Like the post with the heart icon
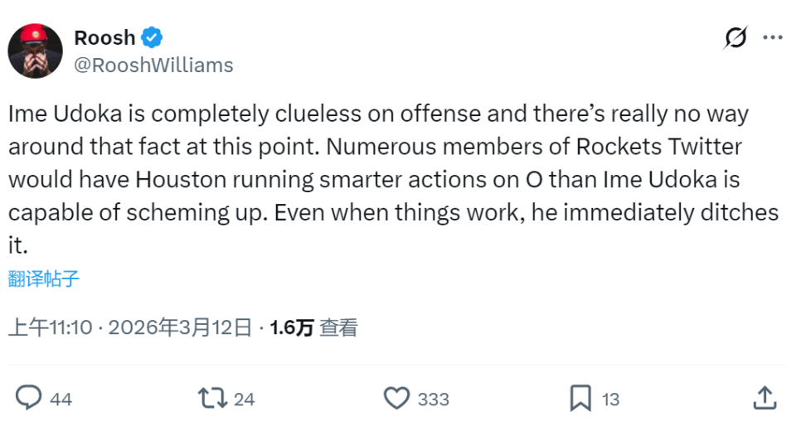The width and height of the screenshot is (796, 426). [x=397, y=399]
